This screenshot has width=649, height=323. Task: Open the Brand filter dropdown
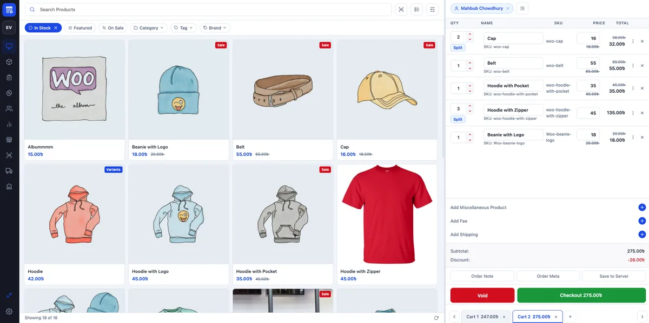tap(215, 28)
